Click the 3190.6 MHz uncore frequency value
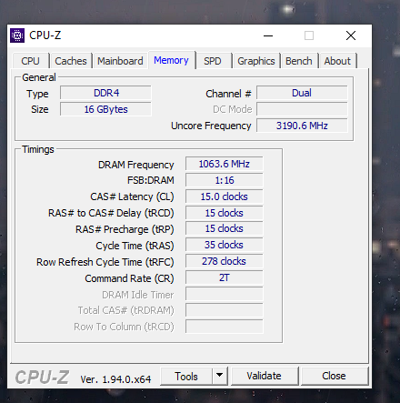Screen dimensions: 400x403 pyautogui.click(x=302, y=126)
